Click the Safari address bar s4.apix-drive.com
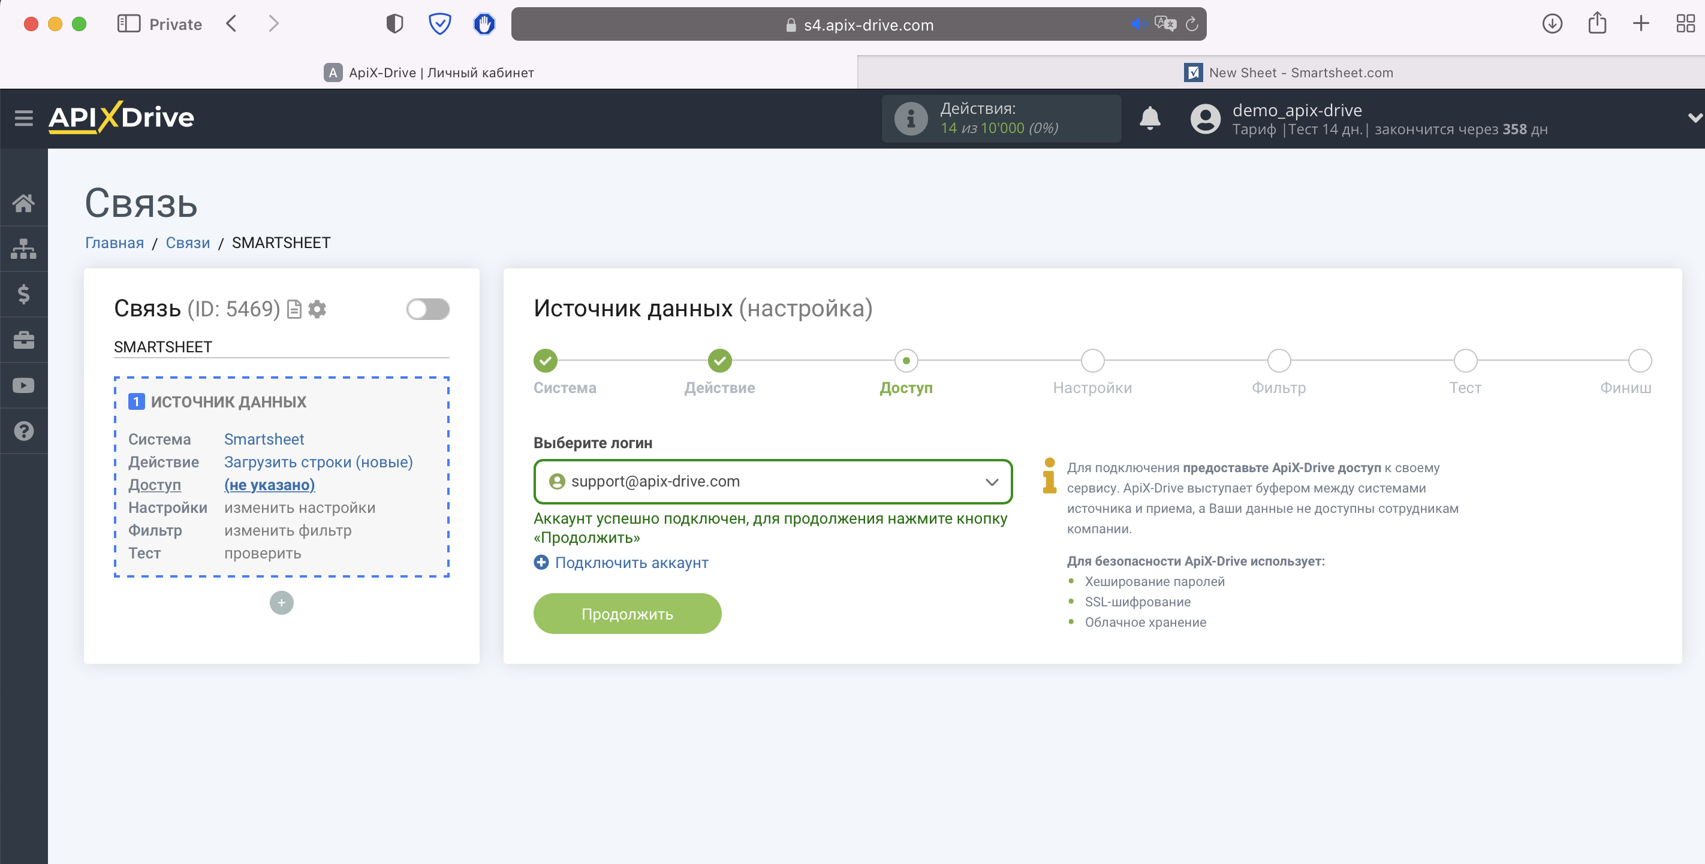 click(x=858, y=25)
